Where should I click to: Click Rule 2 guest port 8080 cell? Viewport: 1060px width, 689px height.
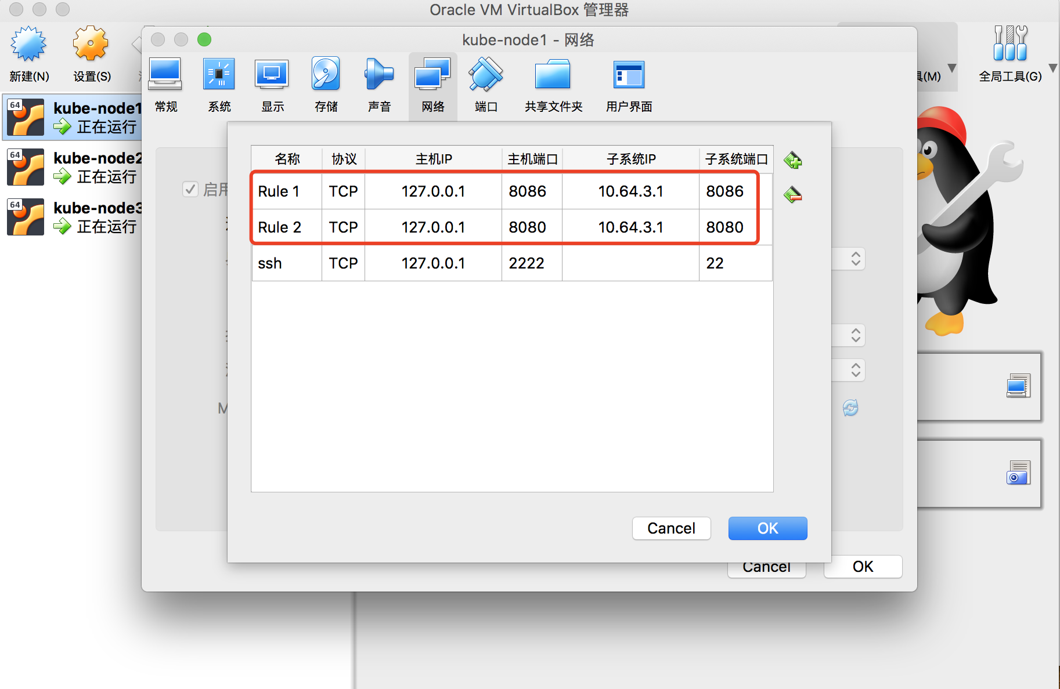click(735, 227)
